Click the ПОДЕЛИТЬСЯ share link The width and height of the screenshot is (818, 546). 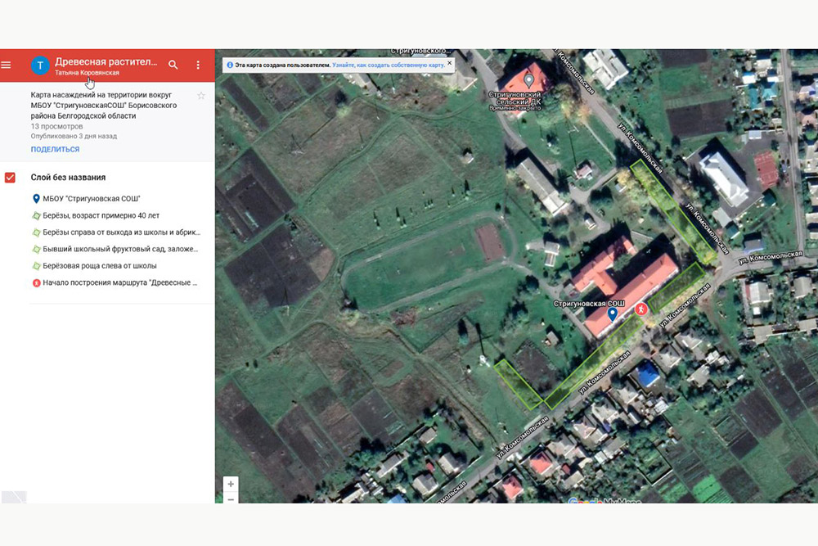[x=55, y=150]
